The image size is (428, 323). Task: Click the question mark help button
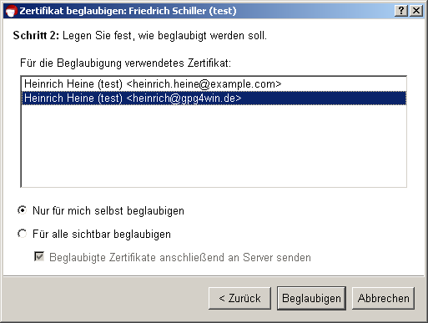pos(401,11)
